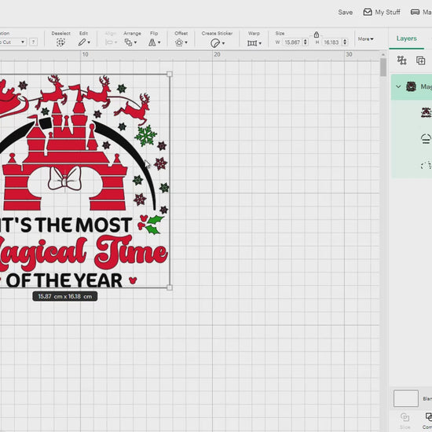Select the Magical group layer thumbnail
The width and height of the screenshot is (432, 432).
click(x=411, y=86)
